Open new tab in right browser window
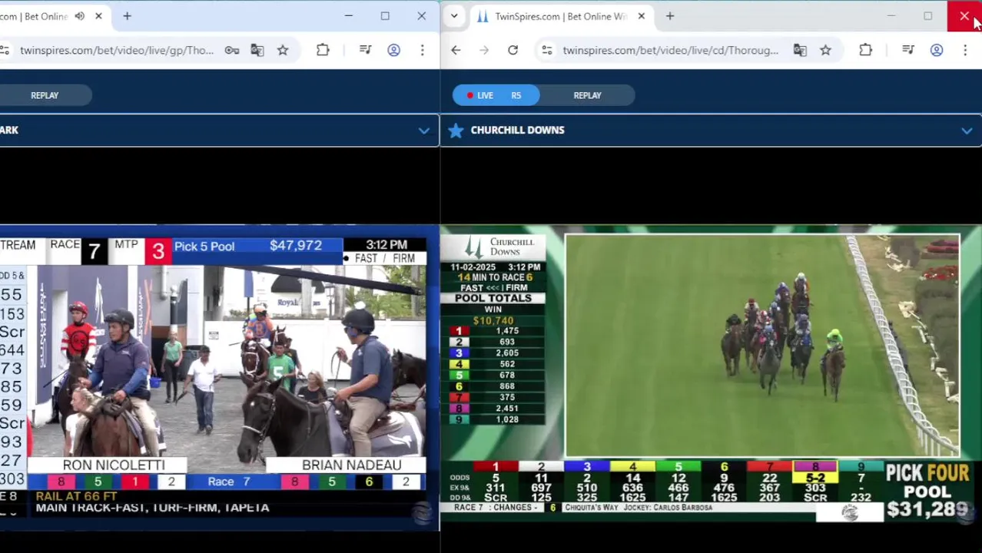 [x=670, y=16]
